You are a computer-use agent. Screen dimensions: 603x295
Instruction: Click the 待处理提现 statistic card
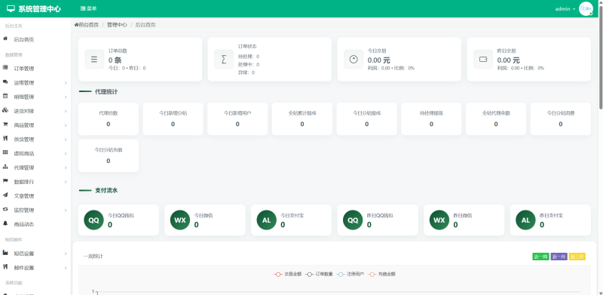431,119
